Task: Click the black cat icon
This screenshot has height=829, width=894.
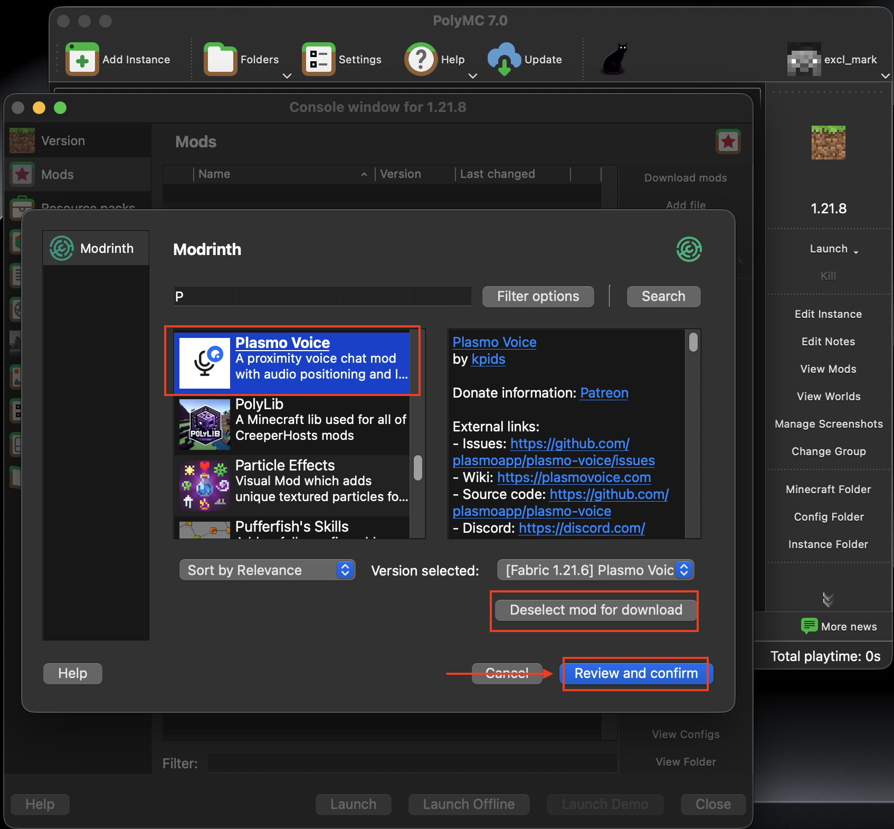Action: click(615, 59)
